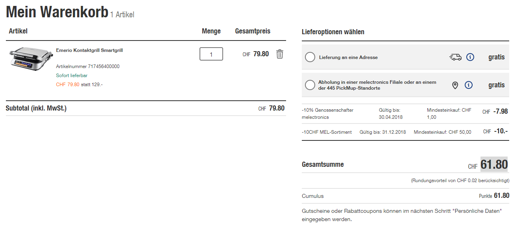Click the location pin icon for pickup

pos(455,85)
